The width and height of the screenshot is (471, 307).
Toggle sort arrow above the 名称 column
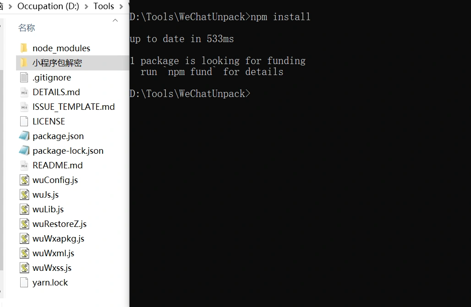click(x=115, y=20)
